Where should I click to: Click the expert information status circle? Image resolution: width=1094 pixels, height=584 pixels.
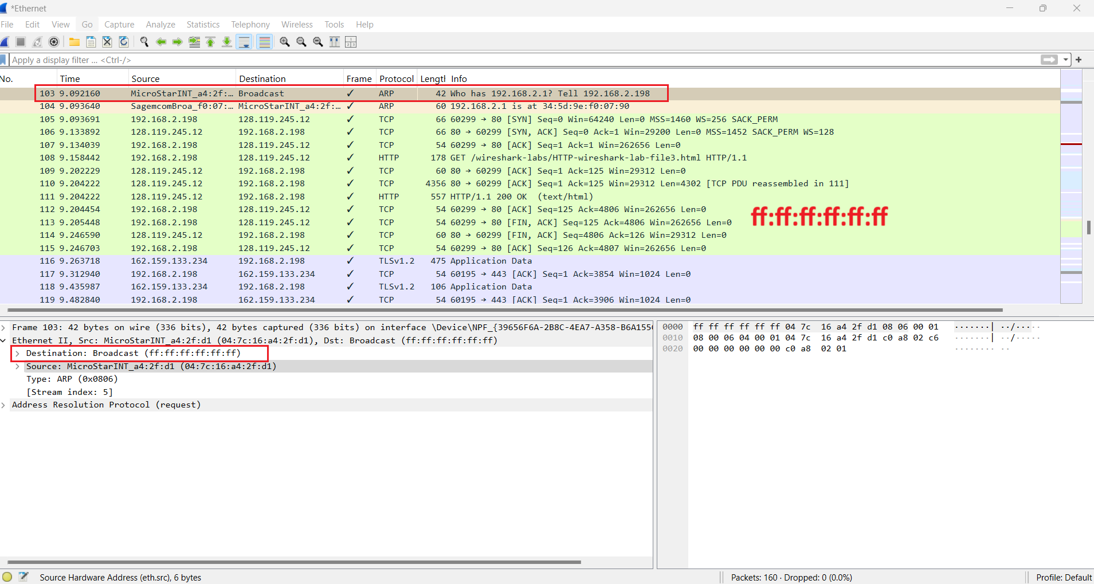[7, 577]
